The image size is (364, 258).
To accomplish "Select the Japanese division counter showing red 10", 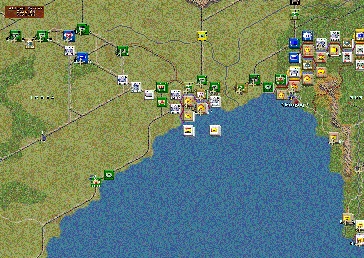I will click(202, 109).
